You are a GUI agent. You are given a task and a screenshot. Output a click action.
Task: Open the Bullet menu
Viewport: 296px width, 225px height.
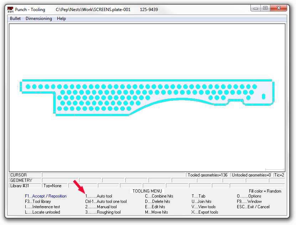tap(15, 19)
